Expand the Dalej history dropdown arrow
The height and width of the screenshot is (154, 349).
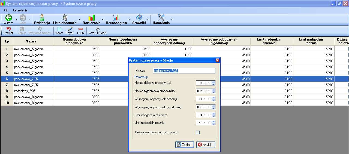30,20
